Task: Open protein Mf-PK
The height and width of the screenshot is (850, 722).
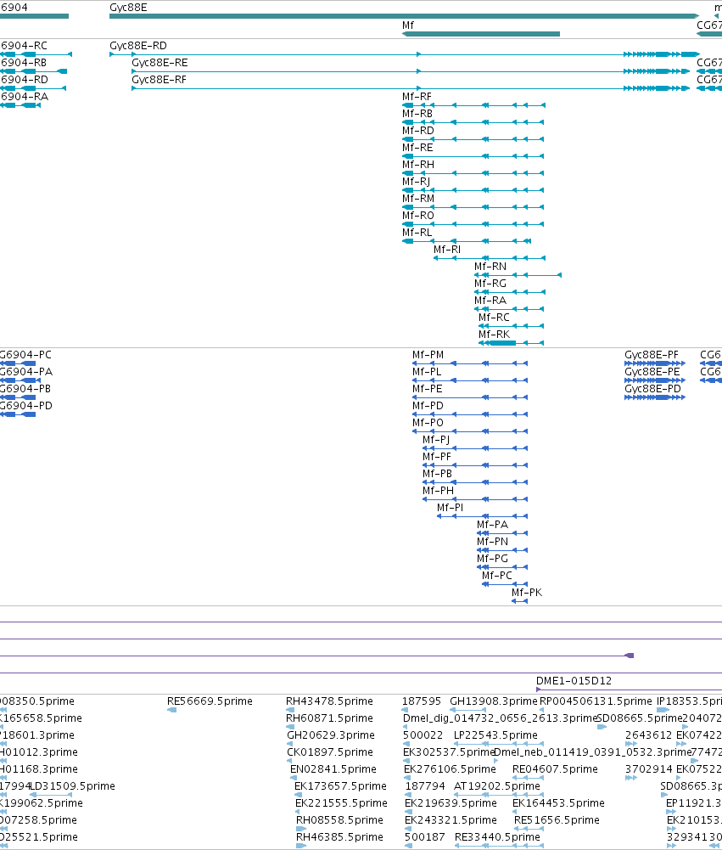Action: coord(527,593)
